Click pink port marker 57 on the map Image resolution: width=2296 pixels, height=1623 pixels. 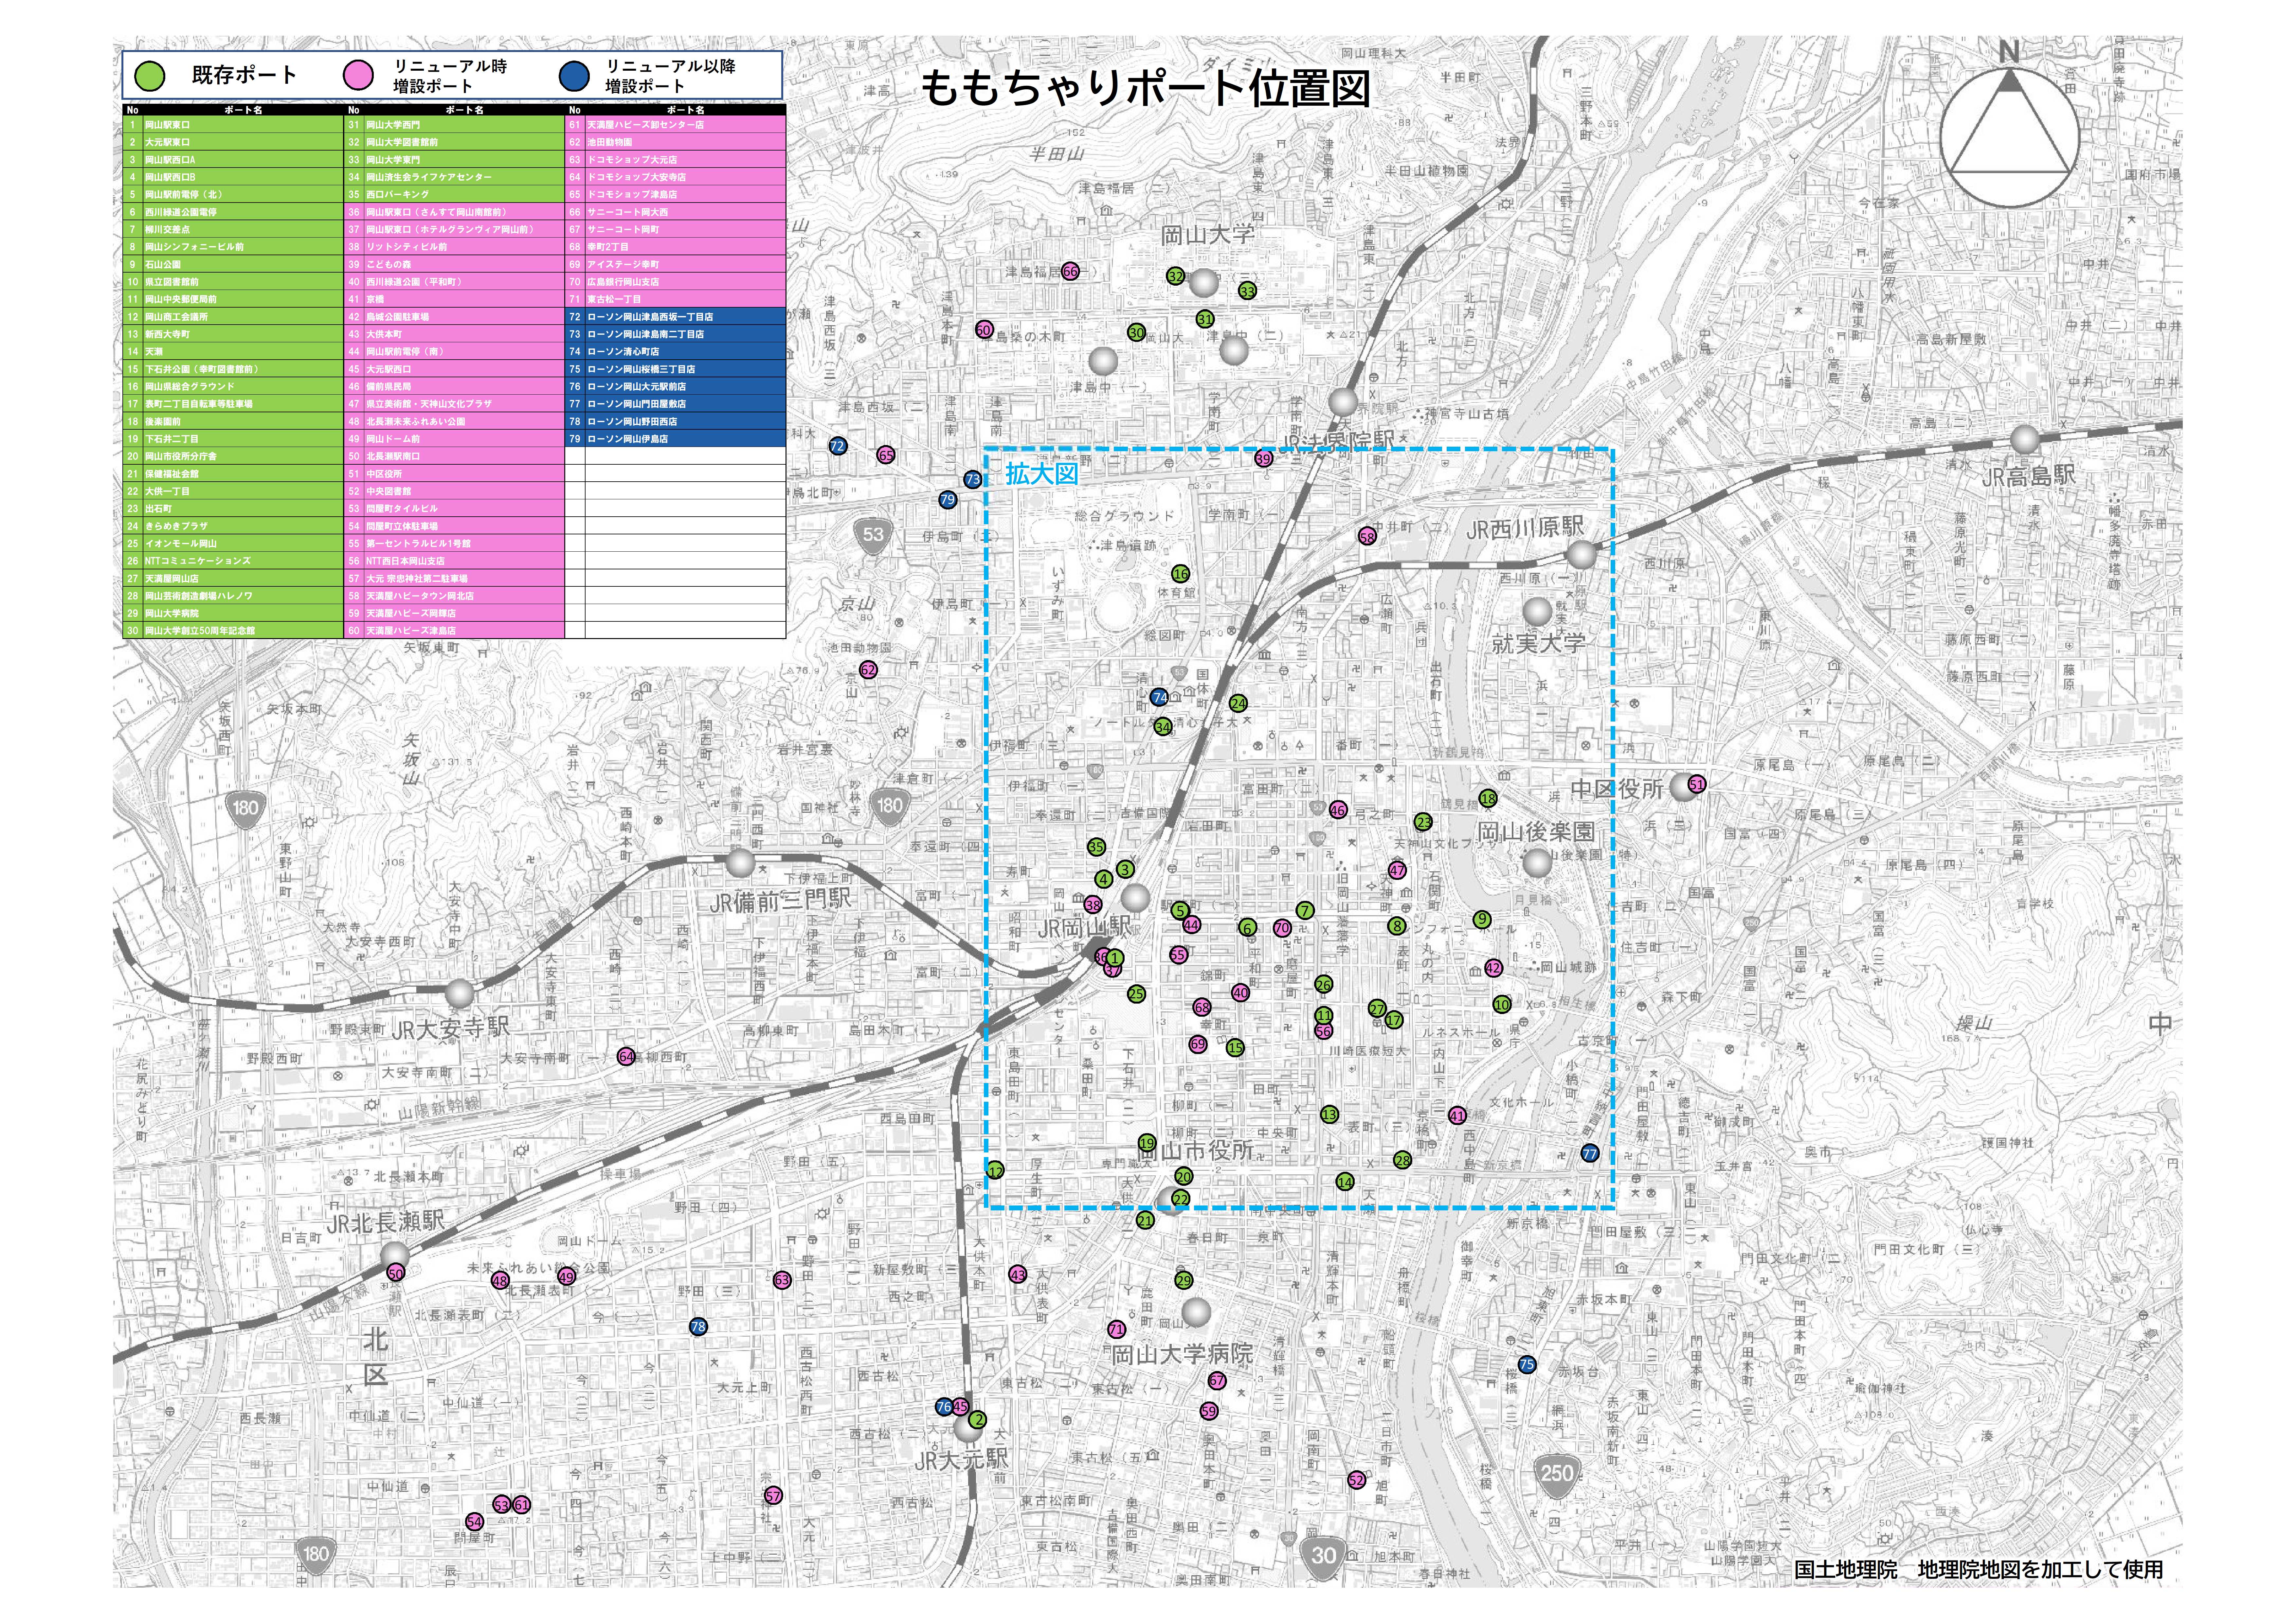[773, 1496]
